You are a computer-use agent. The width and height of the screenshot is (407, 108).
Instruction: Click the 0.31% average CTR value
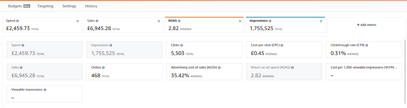pos(338,53)
